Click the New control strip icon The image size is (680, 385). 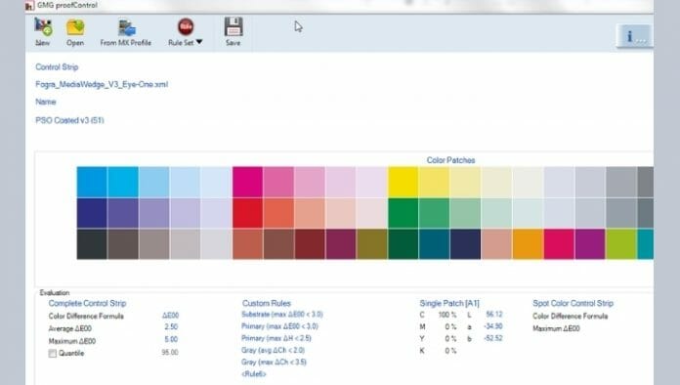coord(43,27)
